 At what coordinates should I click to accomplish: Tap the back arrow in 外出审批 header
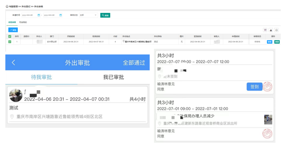pos(14,63)
